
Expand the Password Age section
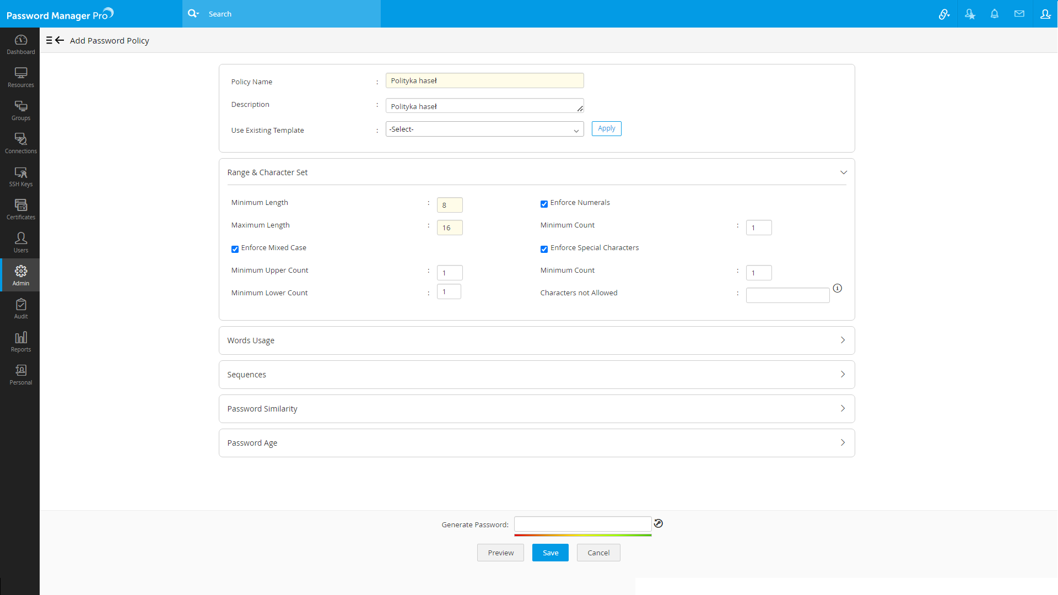pyautogui.click(x=843, y=442)
